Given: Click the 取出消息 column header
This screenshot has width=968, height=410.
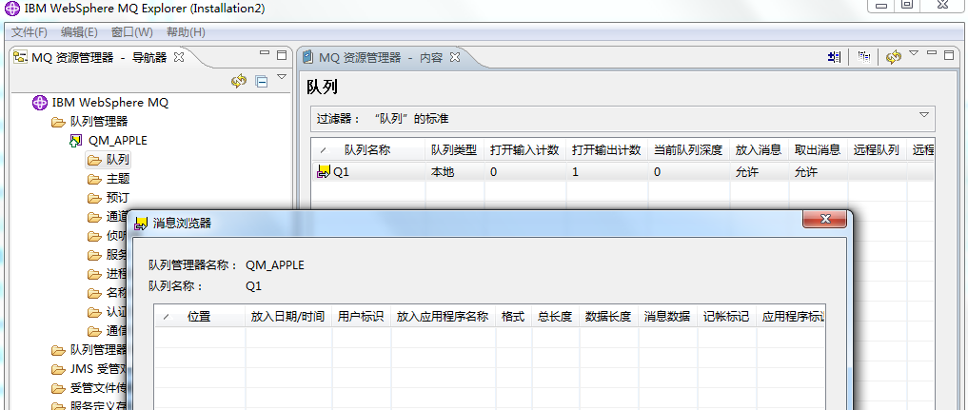Looking at the screenshot, I should [818, 149].
